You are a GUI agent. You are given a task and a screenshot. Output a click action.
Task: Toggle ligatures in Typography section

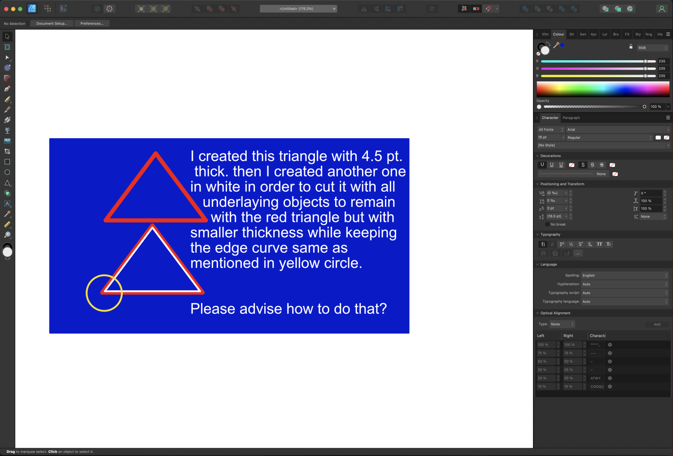[x=543, y=244]
